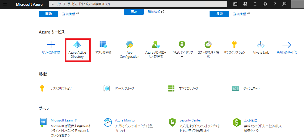The image size is (304, 140).
Task: Open 詳細情報 link beside 表示
Action: (156, 12)
